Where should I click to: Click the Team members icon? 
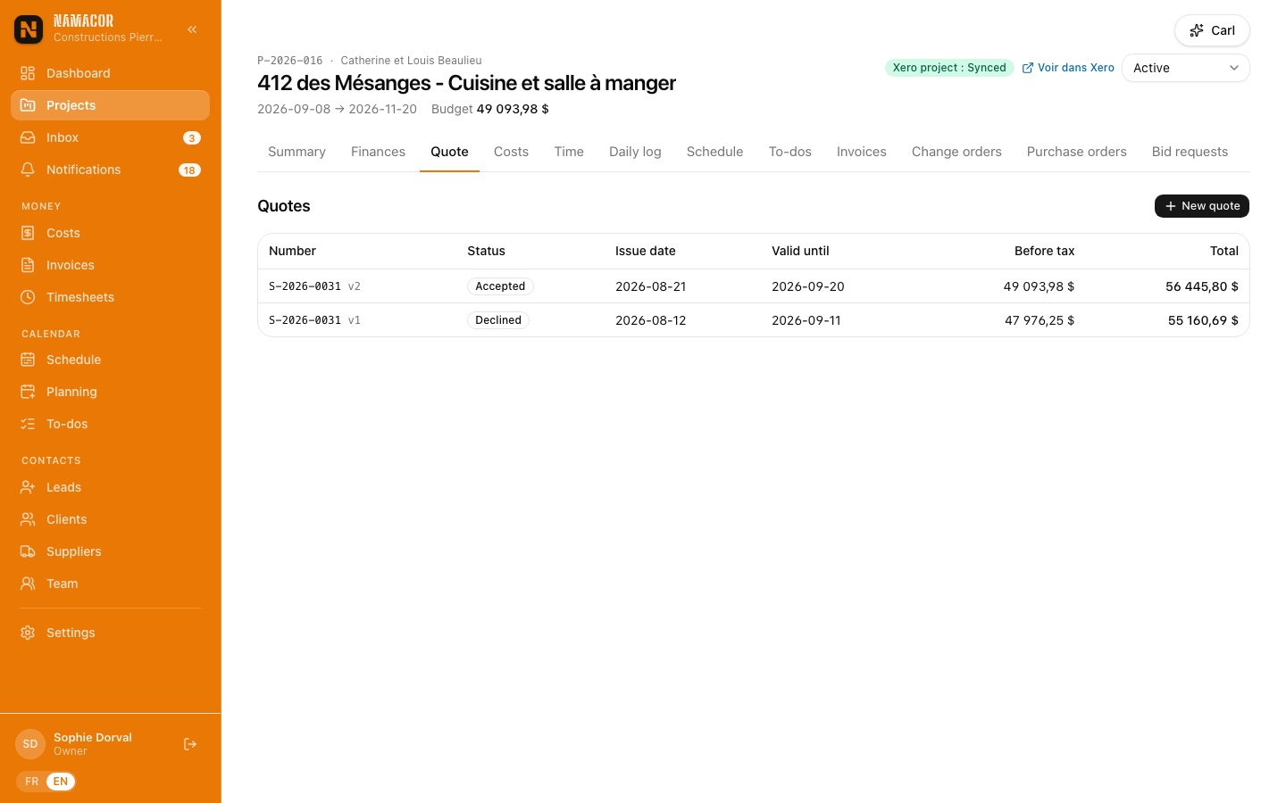(x=28, y=584)
